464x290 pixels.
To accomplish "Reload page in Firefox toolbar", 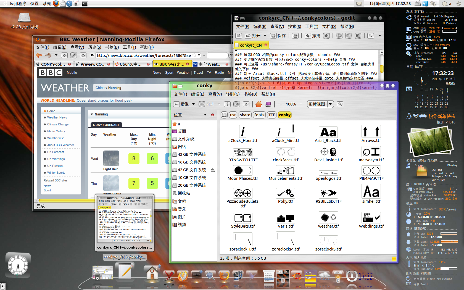I will (64, 55).
